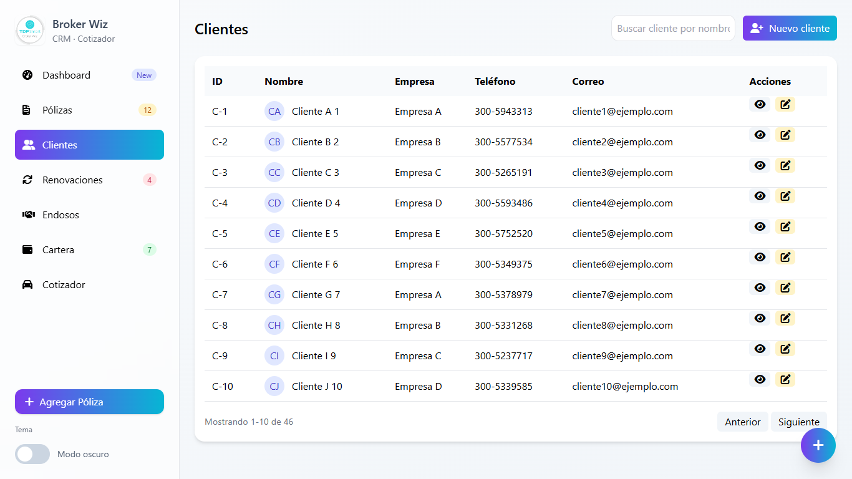View Cliente J 10 details
The width and height of the screenshot is (852, 479).
click(759, 379)
